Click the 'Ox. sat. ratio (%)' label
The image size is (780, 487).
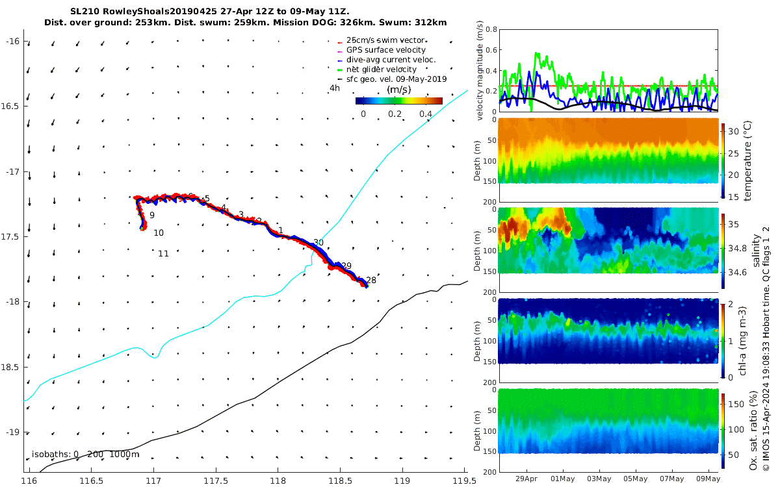(753, 432)
